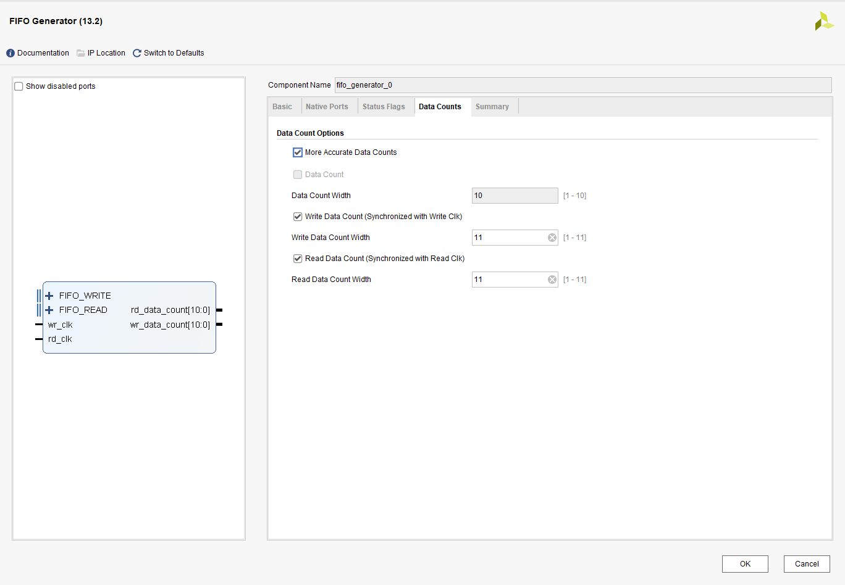845x585 pixels.
Task: Click the FIFO_WRITE interface label
Action: (85, 296)
